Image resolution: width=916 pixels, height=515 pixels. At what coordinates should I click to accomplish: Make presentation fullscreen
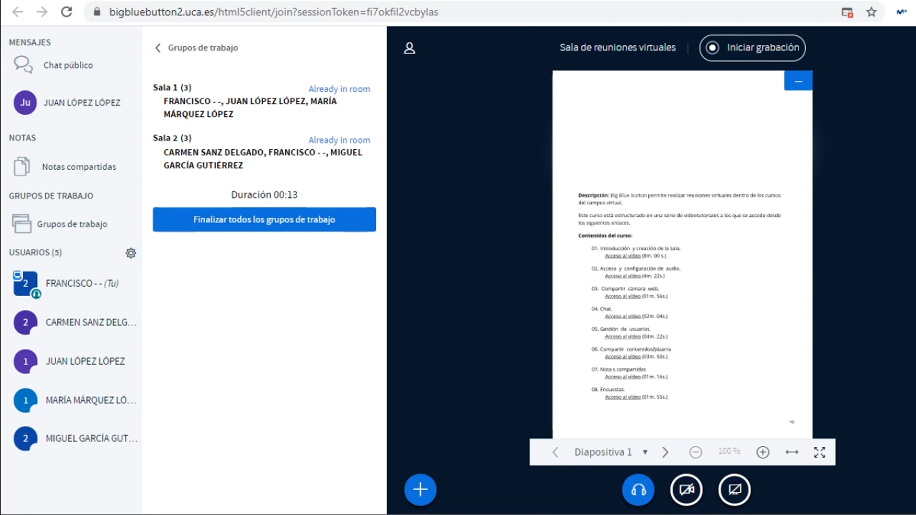(819, 452)
